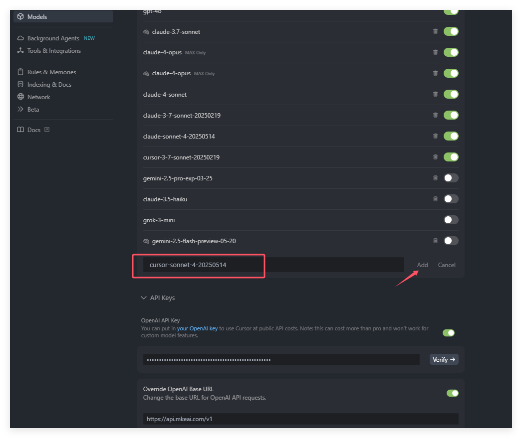The image size is (522, 438).
Task: Disable Override OpenAI Base URL toggle
Action: 453,394
